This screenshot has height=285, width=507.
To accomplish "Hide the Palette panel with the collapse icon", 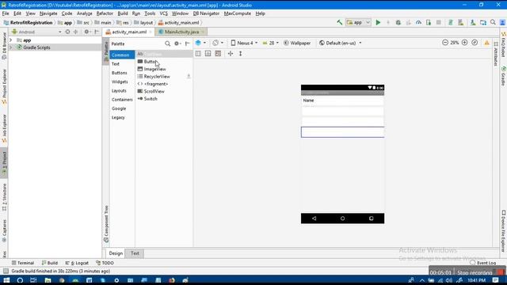I will pos(187,44).
